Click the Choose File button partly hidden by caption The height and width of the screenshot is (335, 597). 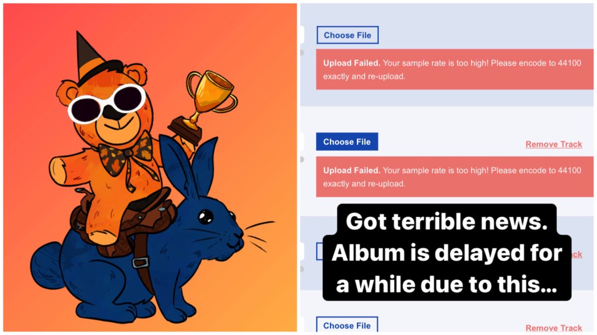click(x=319, y=251)
